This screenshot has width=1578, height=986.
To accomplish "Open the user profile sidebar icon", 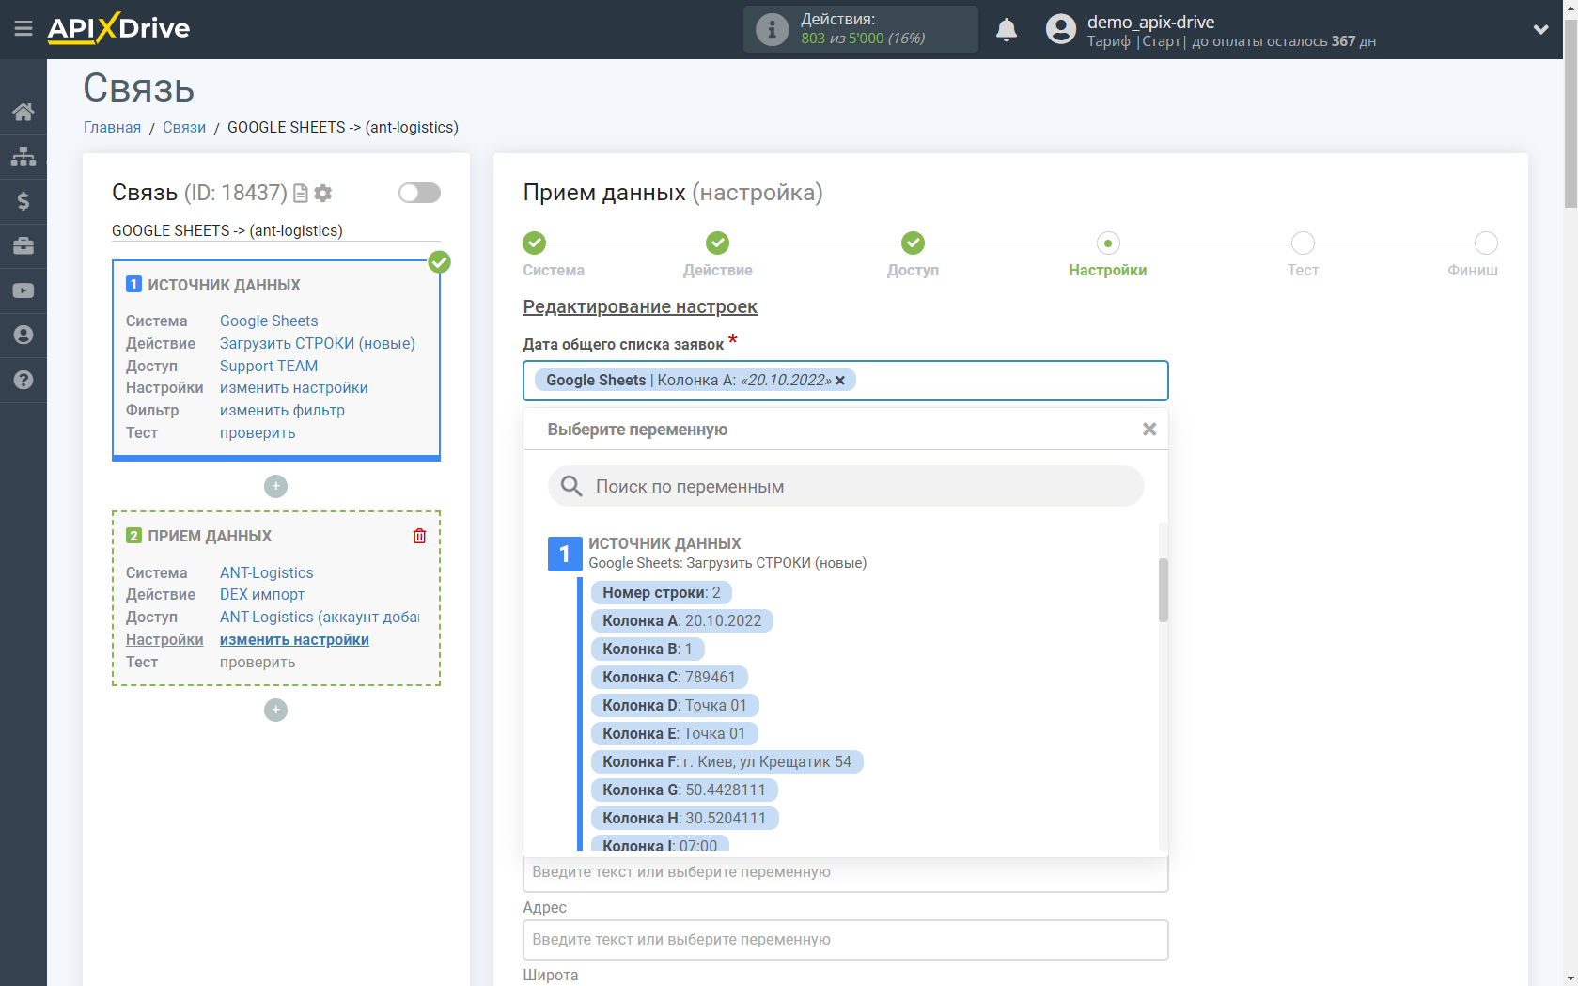I will [23, 336].
